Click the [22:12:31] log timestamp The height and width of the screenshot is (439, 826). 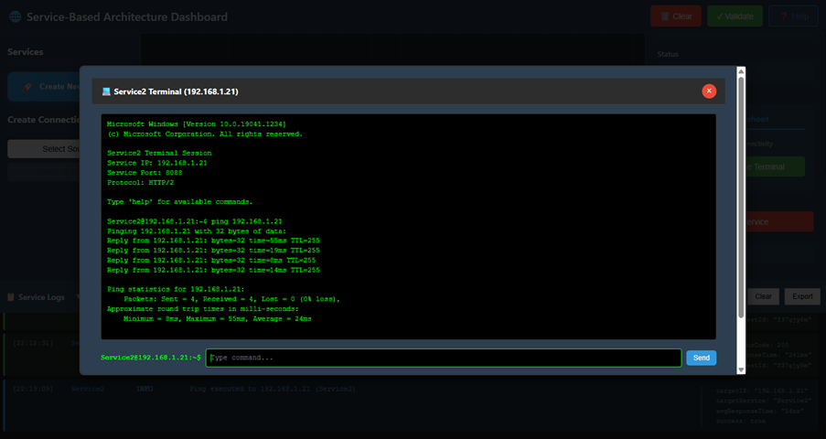[33, 343]
